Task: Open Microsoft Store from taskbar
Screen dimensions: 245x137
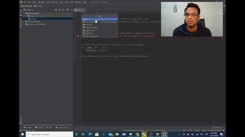Action: (97, 134)
